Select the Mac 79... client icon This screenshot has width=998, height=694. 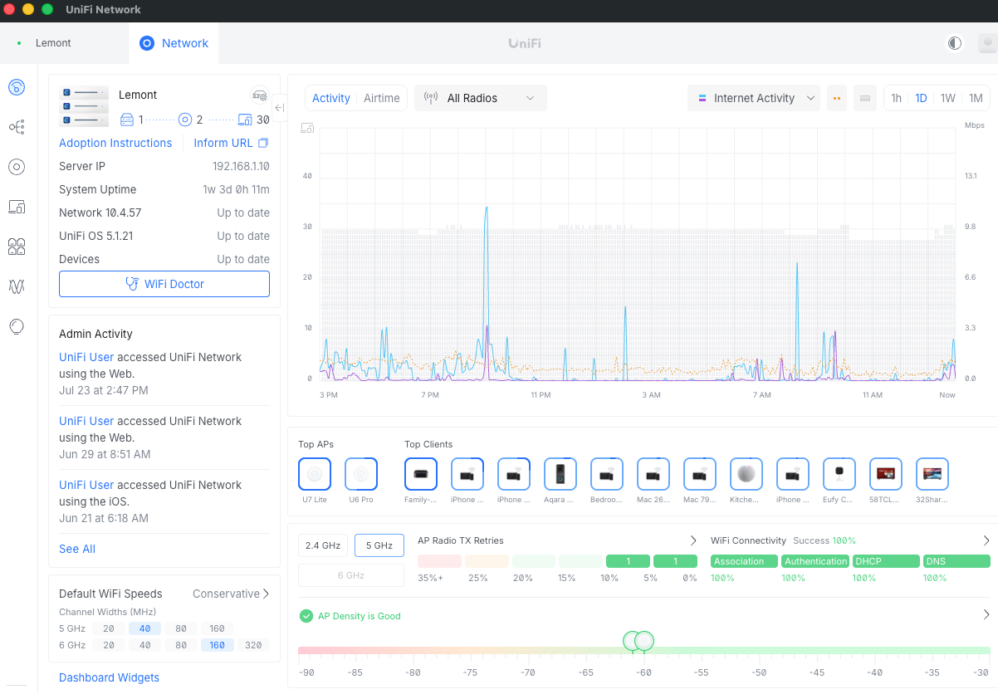(x=700, y=474)
